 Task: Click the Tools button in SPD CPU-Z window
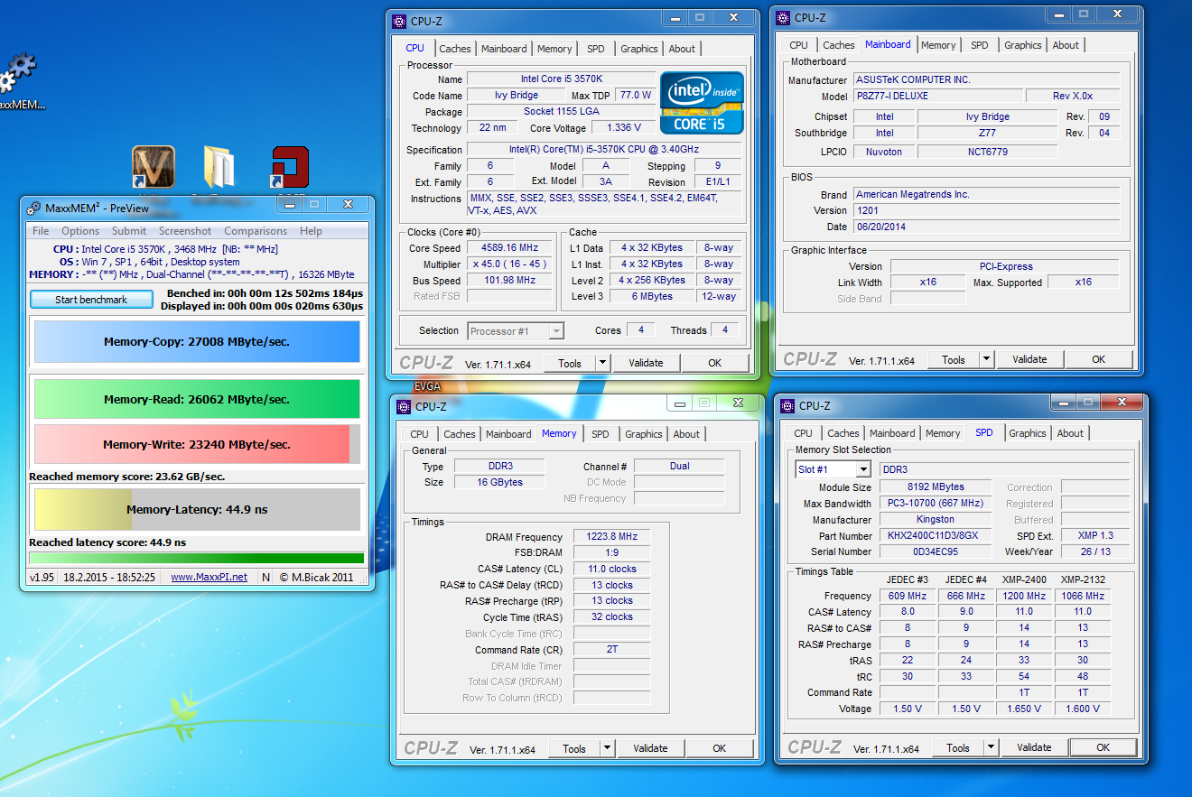click(958, 747)
